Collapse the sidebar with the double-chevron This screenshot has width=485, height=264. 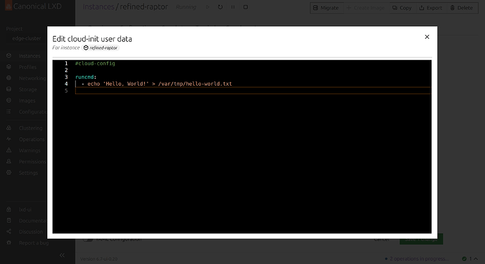(61, 256)
